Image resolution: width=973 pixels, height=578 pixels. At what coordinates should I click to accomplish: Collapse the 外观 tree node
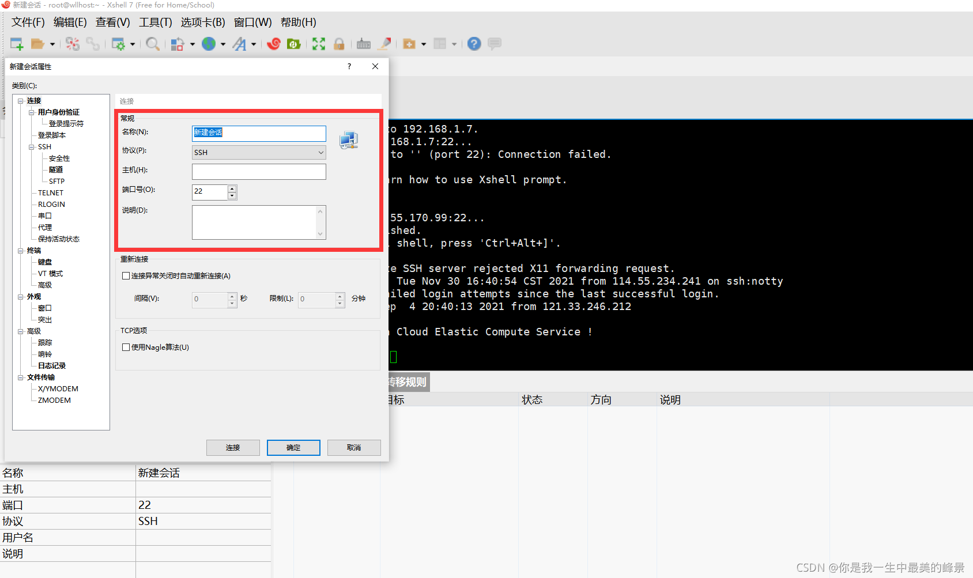coord(21,297)
